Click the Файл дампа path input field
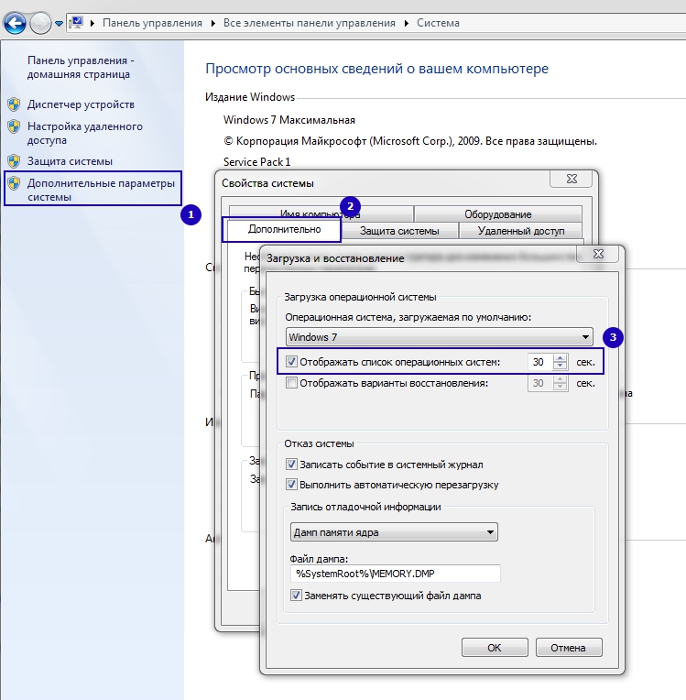 point(396,574)
